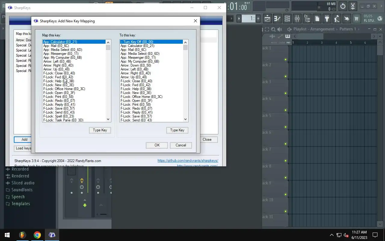Image resolution: width=385 pixels, height=241 pixels.
Task: Click the tempo tapper icon
Action: [337, 19]
